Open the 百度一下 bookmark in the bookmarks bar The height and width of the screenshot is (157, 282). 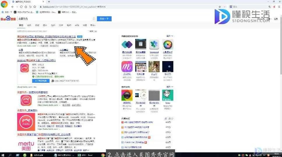coord(7,12)
